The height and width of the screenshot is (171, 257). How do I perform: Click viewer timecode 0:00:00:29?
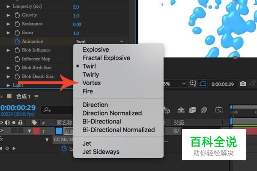point(223,84)
